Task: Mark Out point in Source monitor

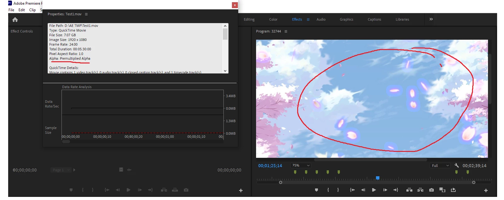Action: [x=93, y=190]
